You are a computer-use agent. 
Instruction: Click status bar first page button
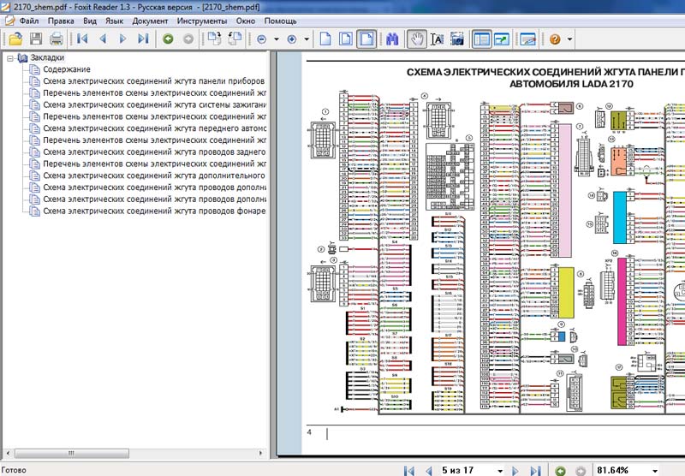click(x=409, y=471)
